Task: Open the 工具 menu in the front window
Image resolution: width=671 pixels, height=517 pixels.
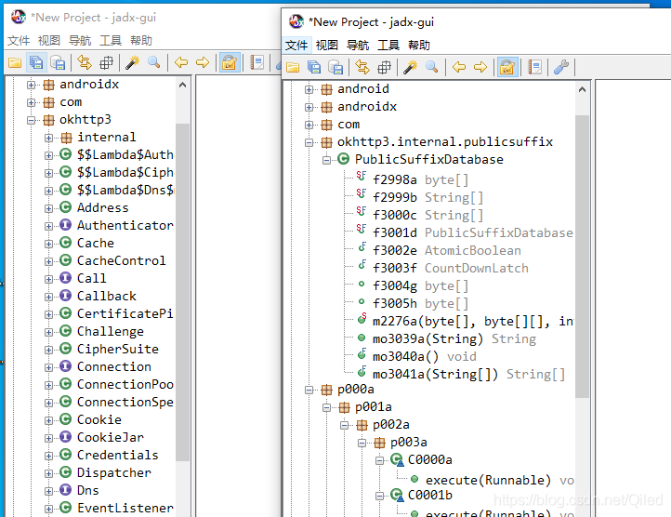Action: pos(388,45)
